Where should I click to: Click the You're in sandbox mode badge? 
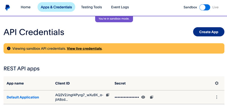coord(114,19)
